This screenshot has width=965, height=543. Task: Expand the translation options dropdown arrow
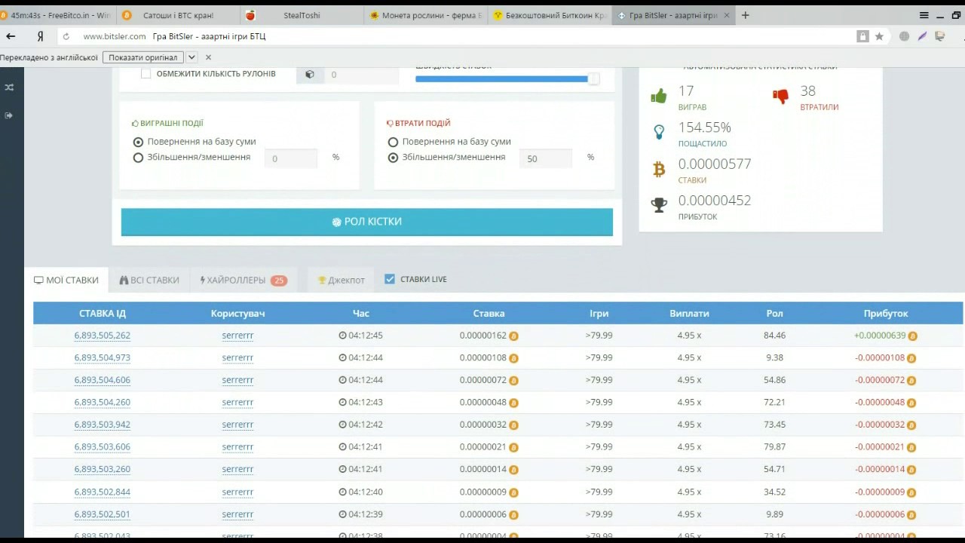[191, 57]
